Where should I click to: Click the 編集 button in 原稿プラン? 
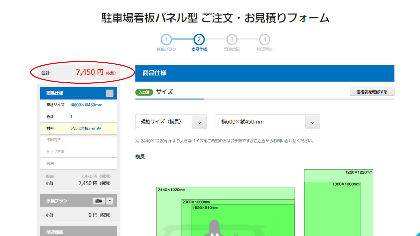pyautogui.click(x=99, y=201)
